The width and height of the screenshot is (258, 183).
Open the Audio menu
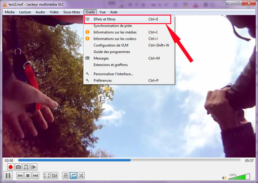pos(40,12)
